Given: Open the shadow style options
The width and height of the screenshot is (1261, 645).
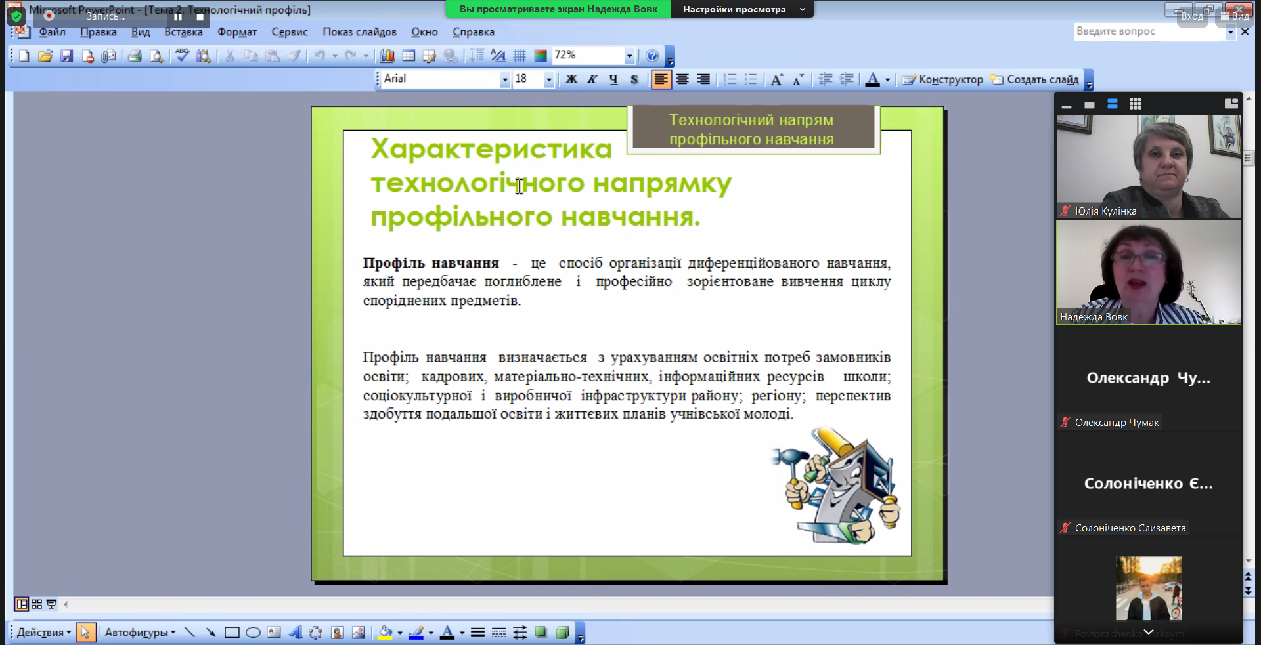Looking at the screenshot, I should (x=541, y=633).
